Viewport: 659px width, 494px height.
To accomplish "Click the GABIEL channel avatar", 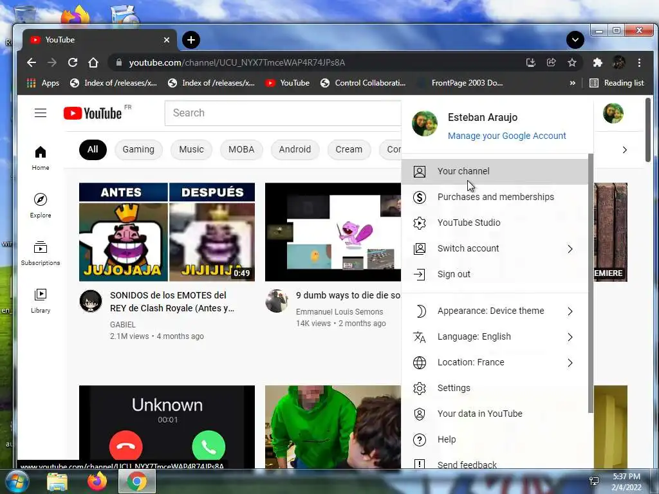I will (x=91, y=301).
